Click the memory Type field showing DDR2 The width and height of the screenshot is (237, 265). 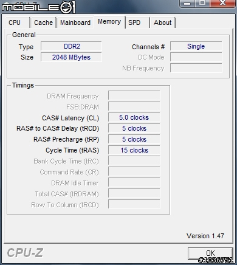tap(71, 46)
